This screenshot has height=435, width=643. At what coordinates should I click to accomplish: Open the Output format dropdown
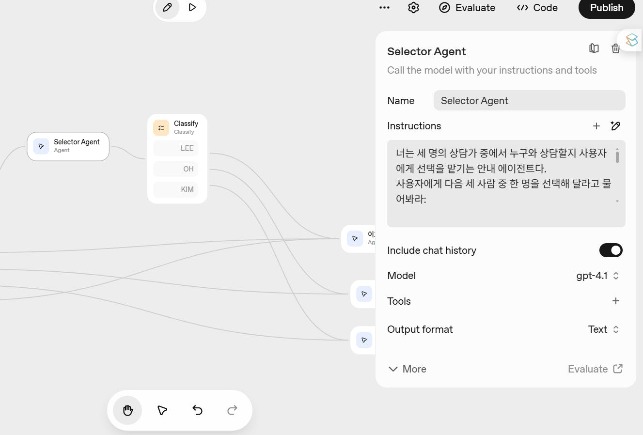coord(604,329)
